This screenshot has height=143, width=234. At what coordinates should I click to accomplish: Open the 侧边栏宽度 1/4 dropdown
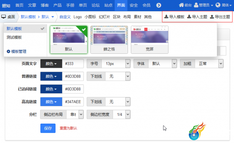click(x=121, y=114)
